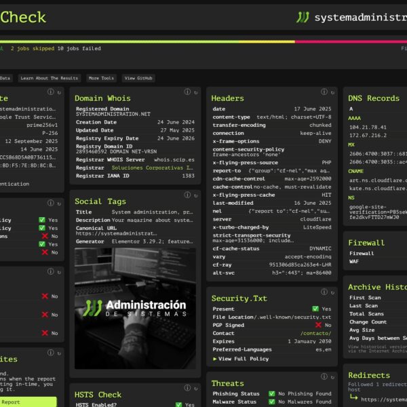Open info icon on Security.Txt card
The image size is (407, 407).
pos(324,292)
